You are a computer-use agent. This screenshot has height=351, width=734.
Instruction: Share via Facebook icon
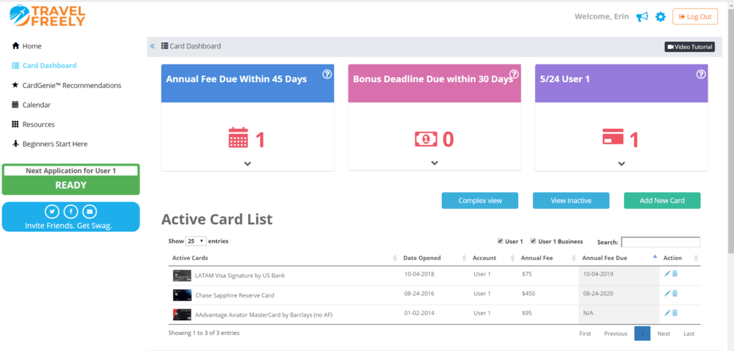click(70, 212)
